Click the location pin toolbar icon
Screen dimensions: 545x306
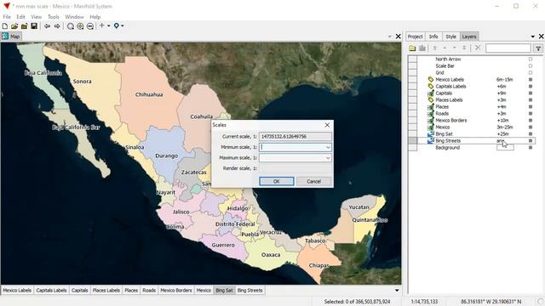click(x=117, y=25)
